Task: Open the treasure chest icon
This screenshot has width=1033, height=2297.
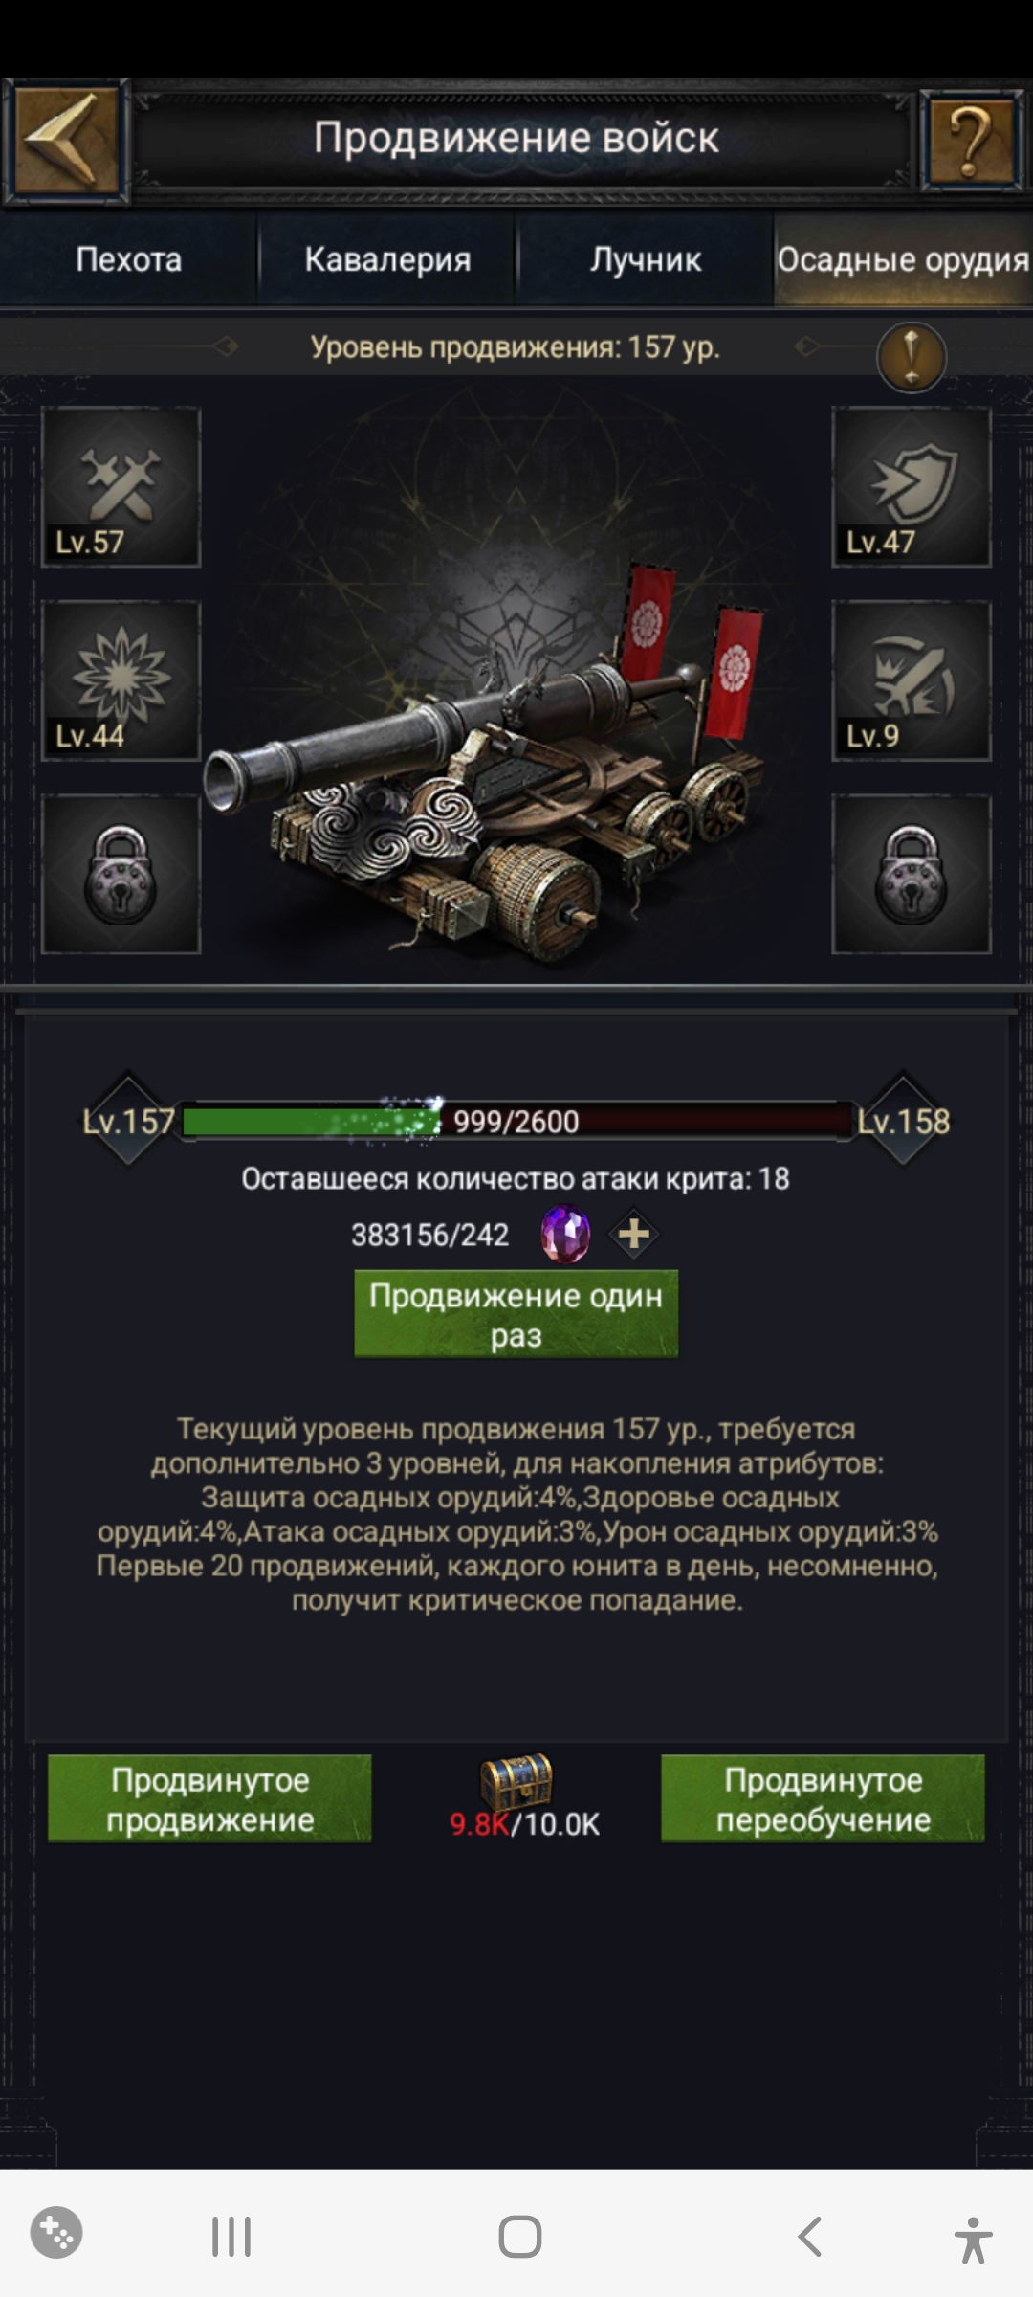Action: click(516, 1780)
